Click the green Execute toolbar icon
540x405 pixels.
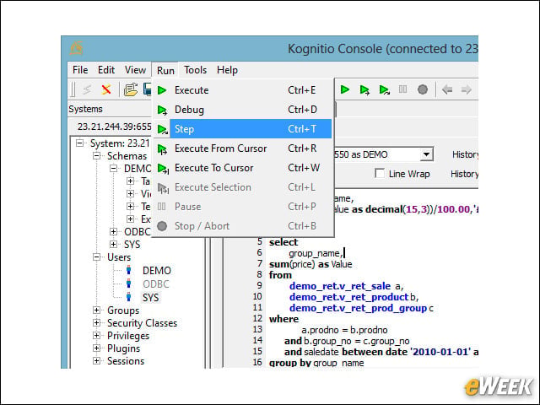click(345, 89)
